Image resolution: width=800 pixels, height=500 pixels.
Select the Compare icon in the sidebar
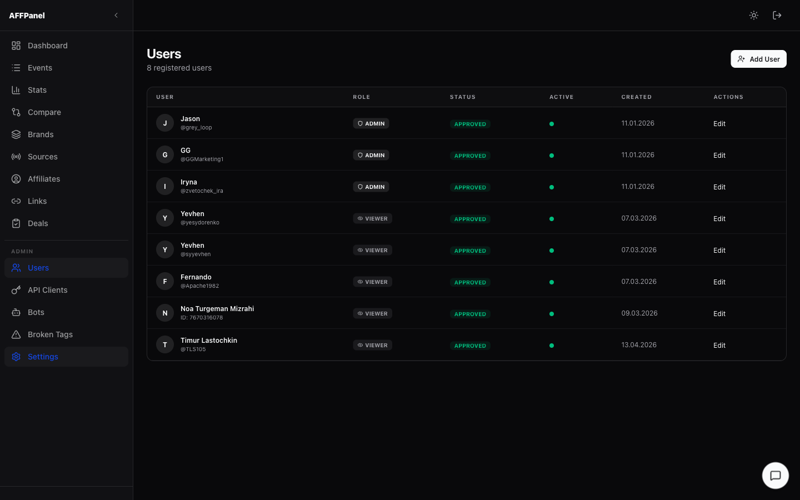(x=16, y=112)
